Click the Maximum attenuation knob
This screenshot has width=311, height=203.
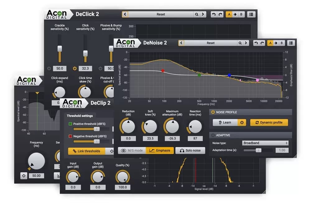click(x=172, y=126)
